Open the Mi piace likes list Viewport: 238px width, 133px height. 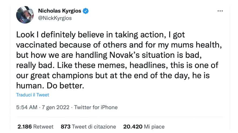click(154, 127)
